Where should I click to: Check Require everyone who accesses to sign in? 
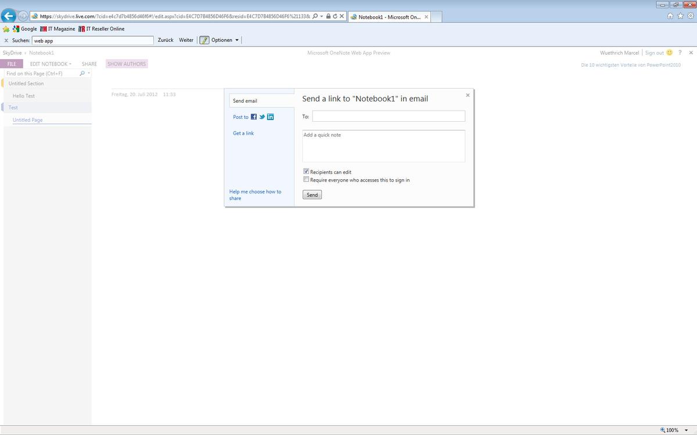click(306, 179)
